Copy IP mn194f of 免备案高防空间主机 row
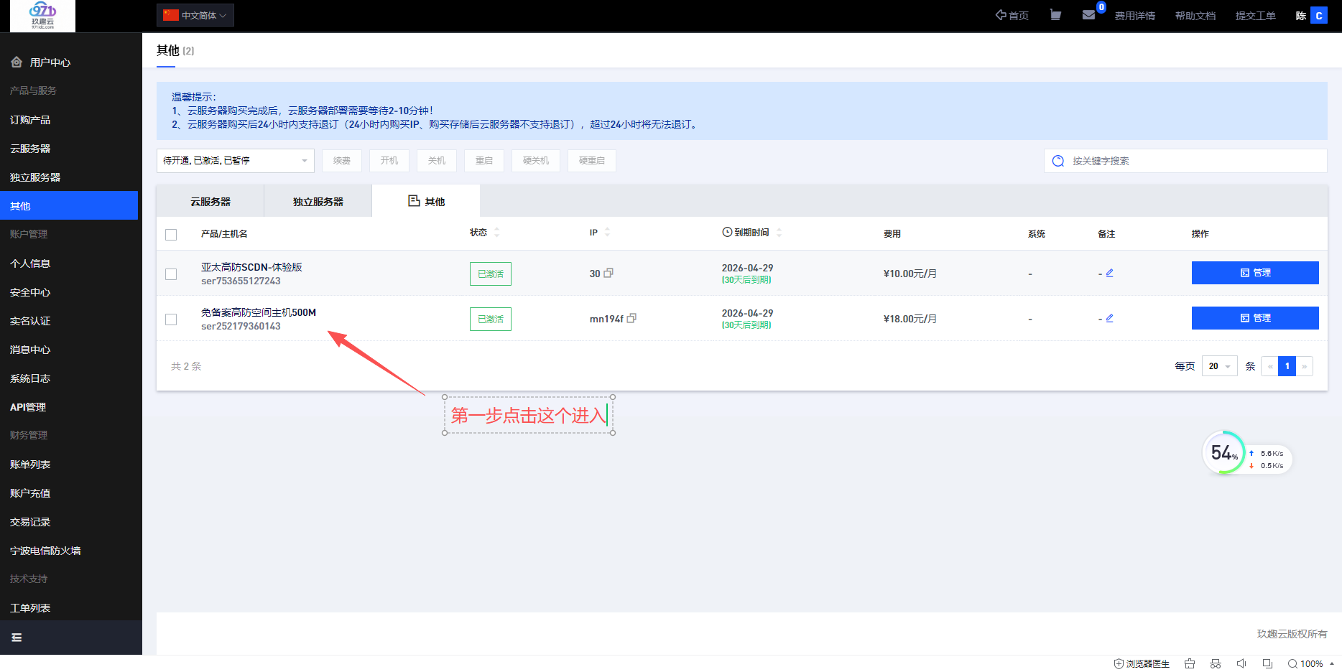The width and height of the screenshot is (1342, 672). pos(631,319)
